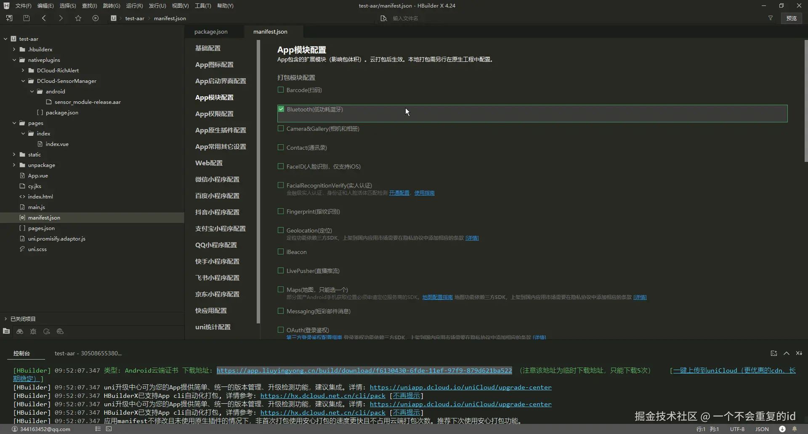Open the App权限配置 section
Screen dimensions: 808x434
click(214, 114)
